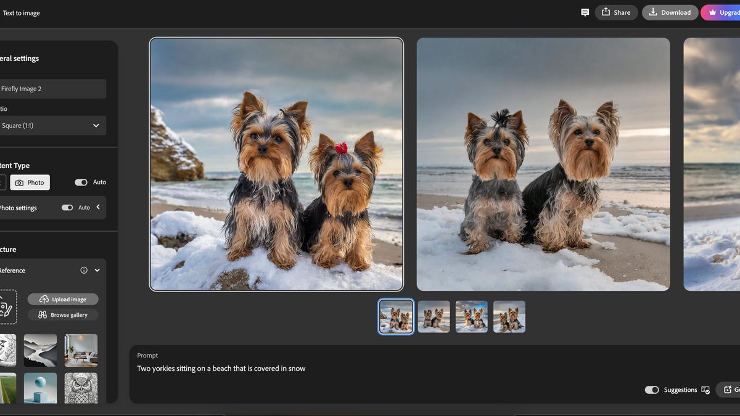Select the third generated result thumbnail

point(471,317)
